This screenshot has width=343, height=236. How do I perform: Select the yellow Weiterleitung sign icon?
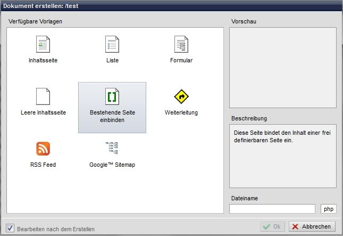tap(181, 96)
